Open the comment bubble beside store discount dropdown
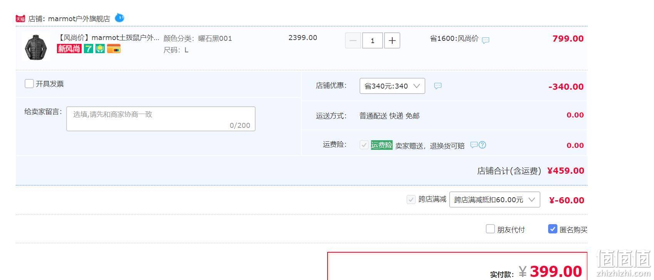The image size is (654, 280). coord(438,86)
